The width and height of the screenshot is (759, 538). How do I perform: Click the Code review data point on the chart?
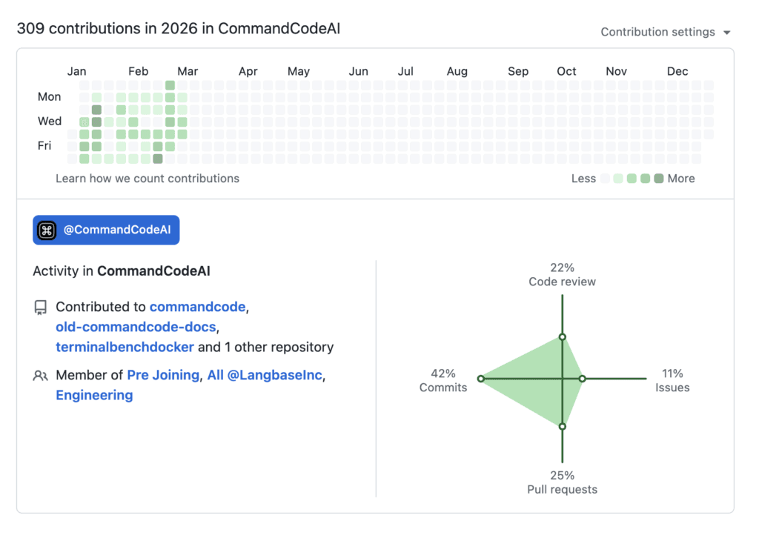click(x=563, y=336)
